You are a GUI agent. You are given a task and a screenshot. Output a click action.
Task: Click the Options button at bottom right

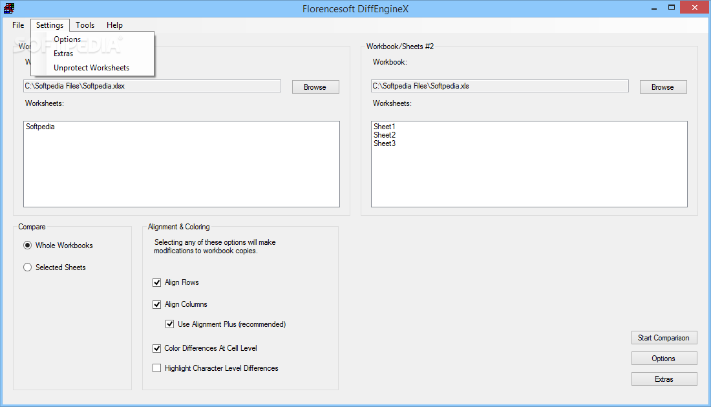point(664,359)
